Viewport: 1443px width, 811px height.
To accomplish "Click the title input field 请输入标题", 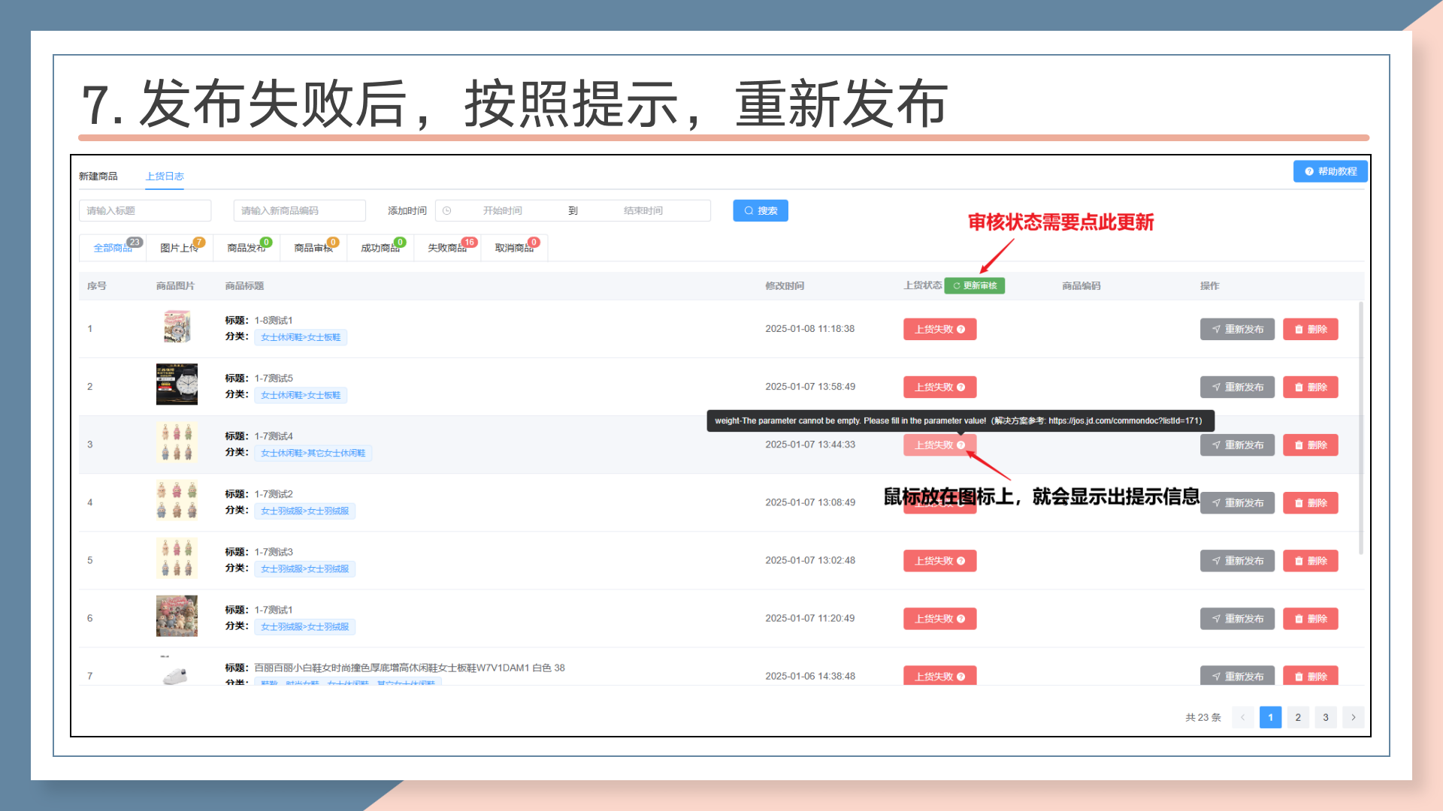I will pos(144,211).
